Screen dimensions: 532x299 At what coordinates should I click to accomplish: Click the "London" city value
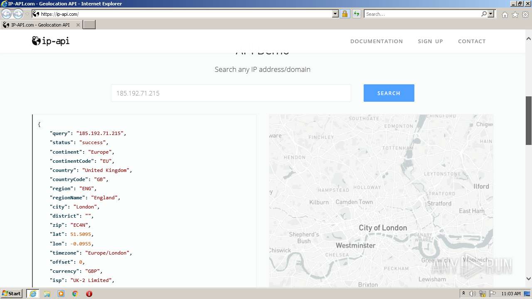coord(85,207)
